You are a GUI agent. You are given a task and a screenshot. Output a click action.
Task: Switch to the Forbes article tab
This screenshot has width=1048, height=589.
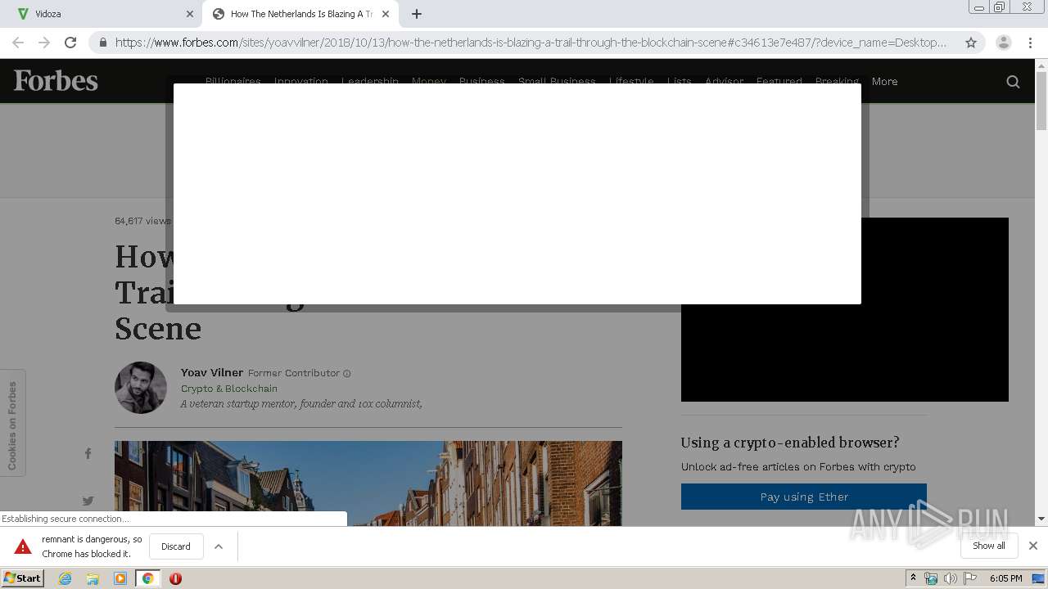(x=300, y=14)
